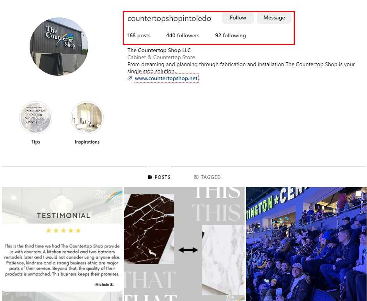
Task: Click the 168 posts count
Action: [x=139, y=35]
